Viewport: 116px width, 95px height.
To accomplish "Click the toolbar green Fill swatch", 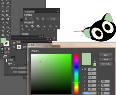I will click(x=3, y=40).
